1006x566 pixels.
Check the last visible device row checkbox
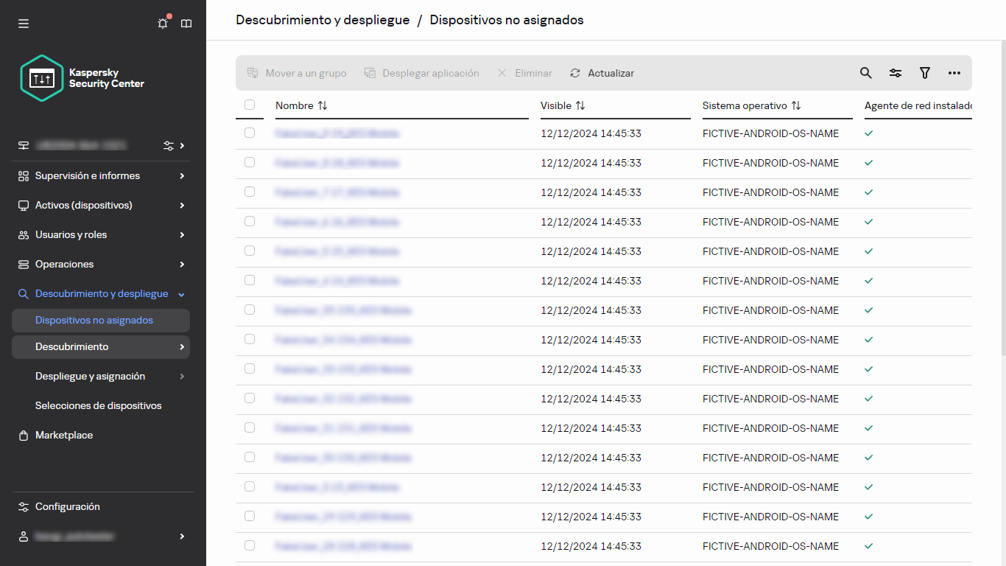[x=250, y=546]
